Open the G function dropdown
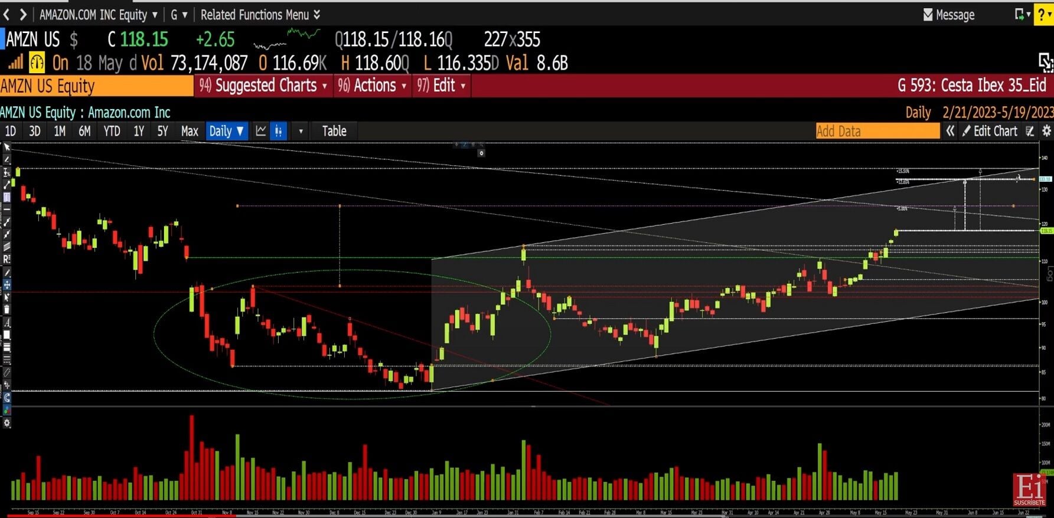 click(x=179, y=15)
